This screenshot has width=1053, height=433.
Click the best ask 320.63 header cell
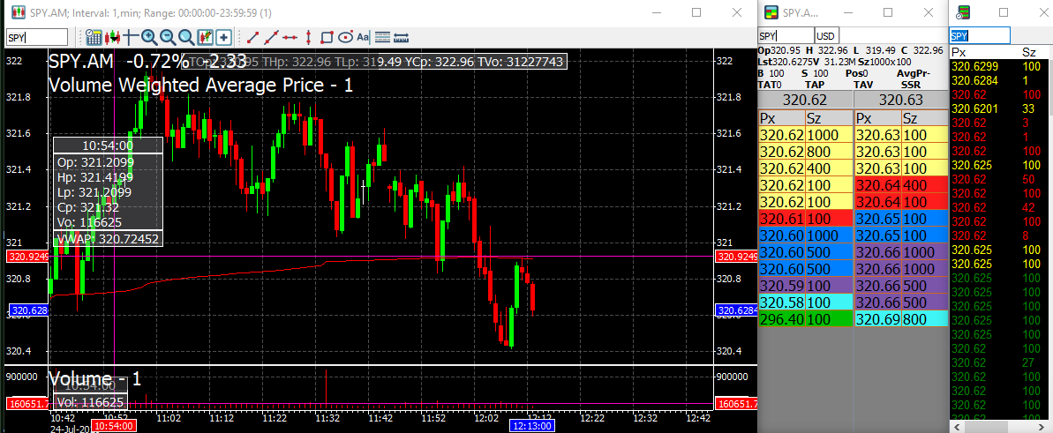pos(900,100)
